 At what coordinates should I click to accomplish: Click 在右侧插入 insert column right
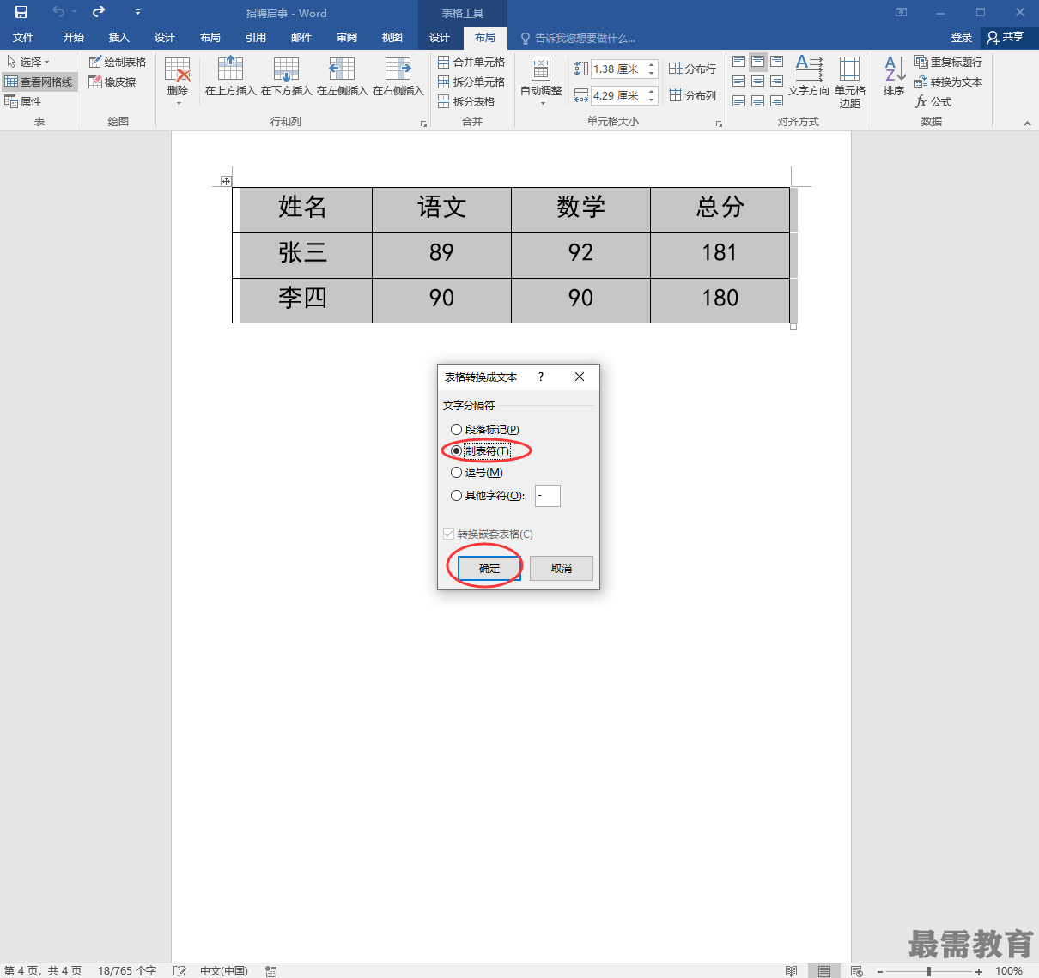pyautogui.click(x=398, y=76)
